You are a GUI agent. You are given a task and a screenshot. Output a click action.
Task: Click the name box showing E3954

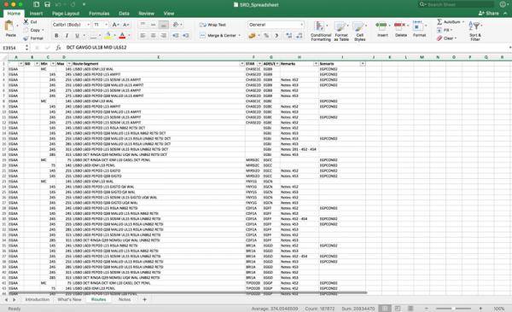click(13, 48)
